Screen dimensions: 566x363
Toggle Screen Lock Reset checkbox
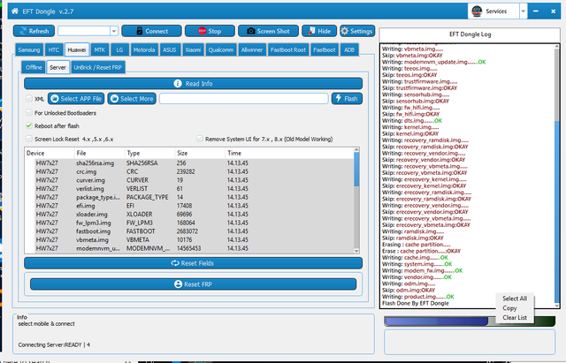pos(29,139)
